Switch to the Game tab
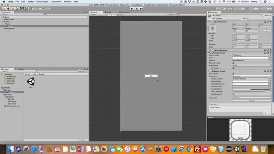Screen dimensions: 274x154 click(108, 12)
